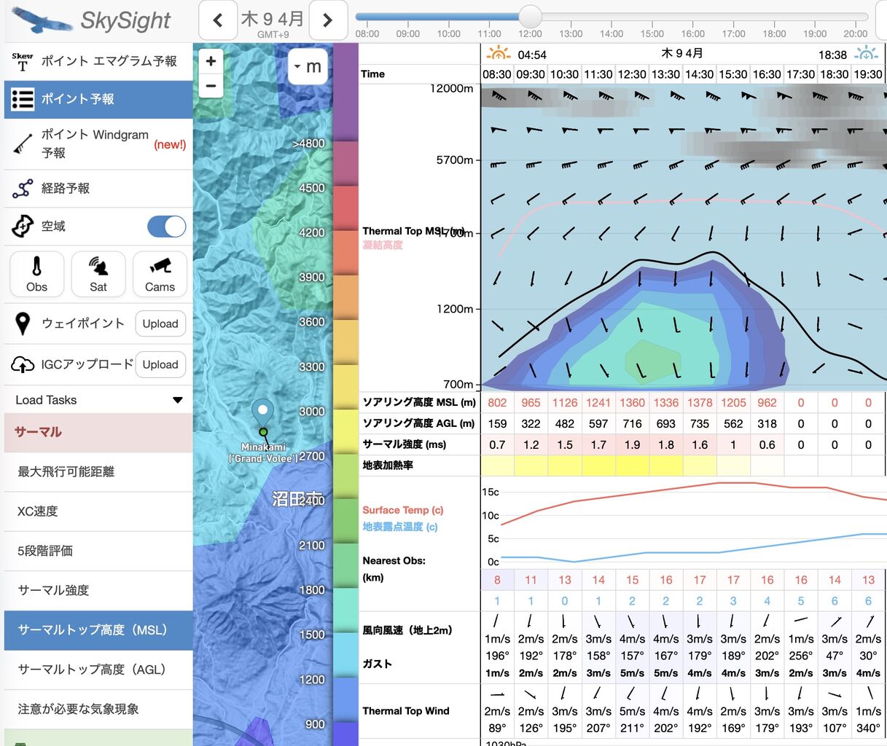The image size is (887, 746).
Task: Select XC速度 layer
Action: click(x=98, y=511)
